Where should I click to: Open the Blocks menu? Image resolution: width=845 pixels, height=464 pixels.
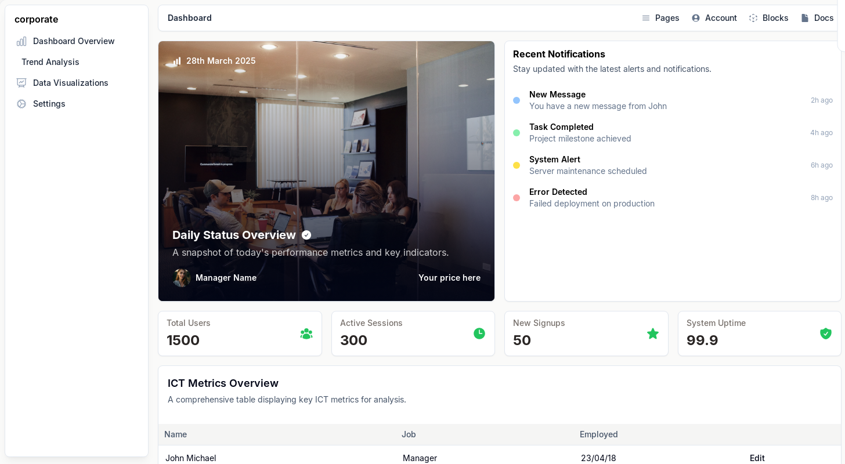(x=769, y=18)
